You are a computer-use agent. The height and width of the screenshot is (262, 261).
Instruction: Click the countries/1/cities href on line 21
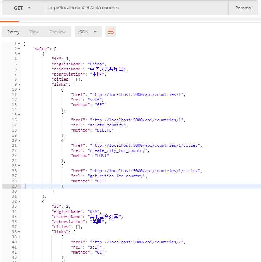(x=145, y=146)
